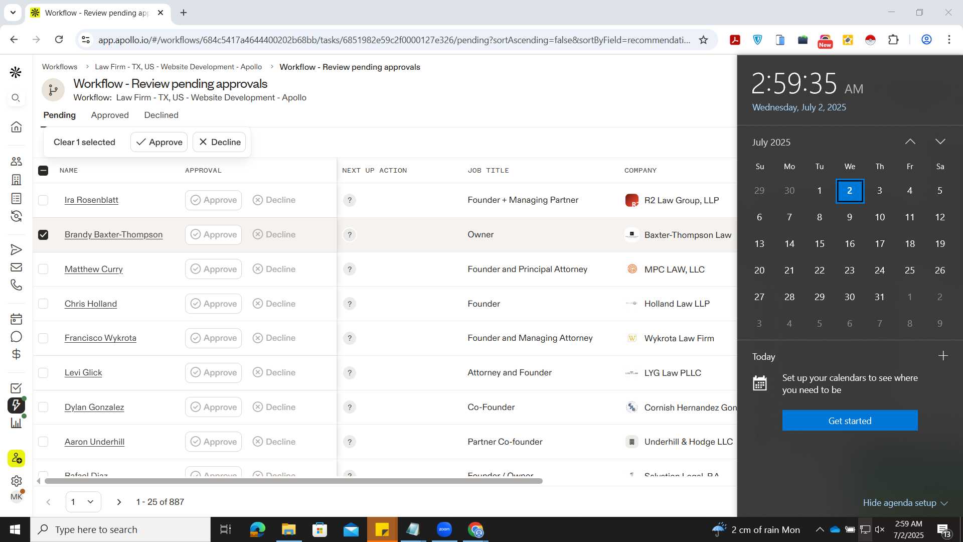Viewport: 963px width, 542px height.
Task: Click the Adobe Acrobat extension icon
Action: pos(735,40)
